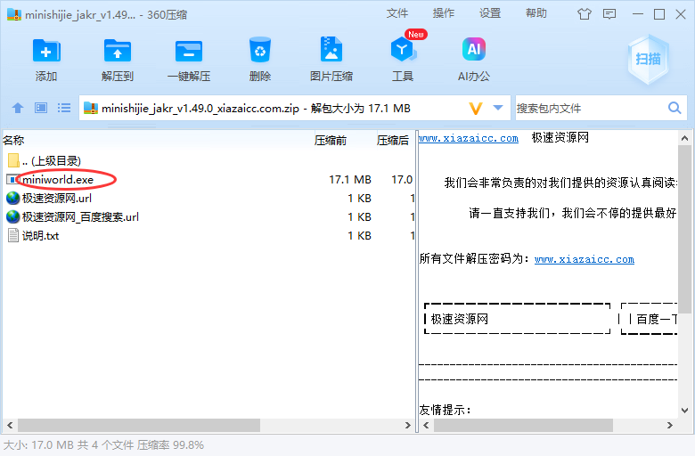Click the feedback message icon in title bar
This screenshot has width=695, height=456.
609,14
